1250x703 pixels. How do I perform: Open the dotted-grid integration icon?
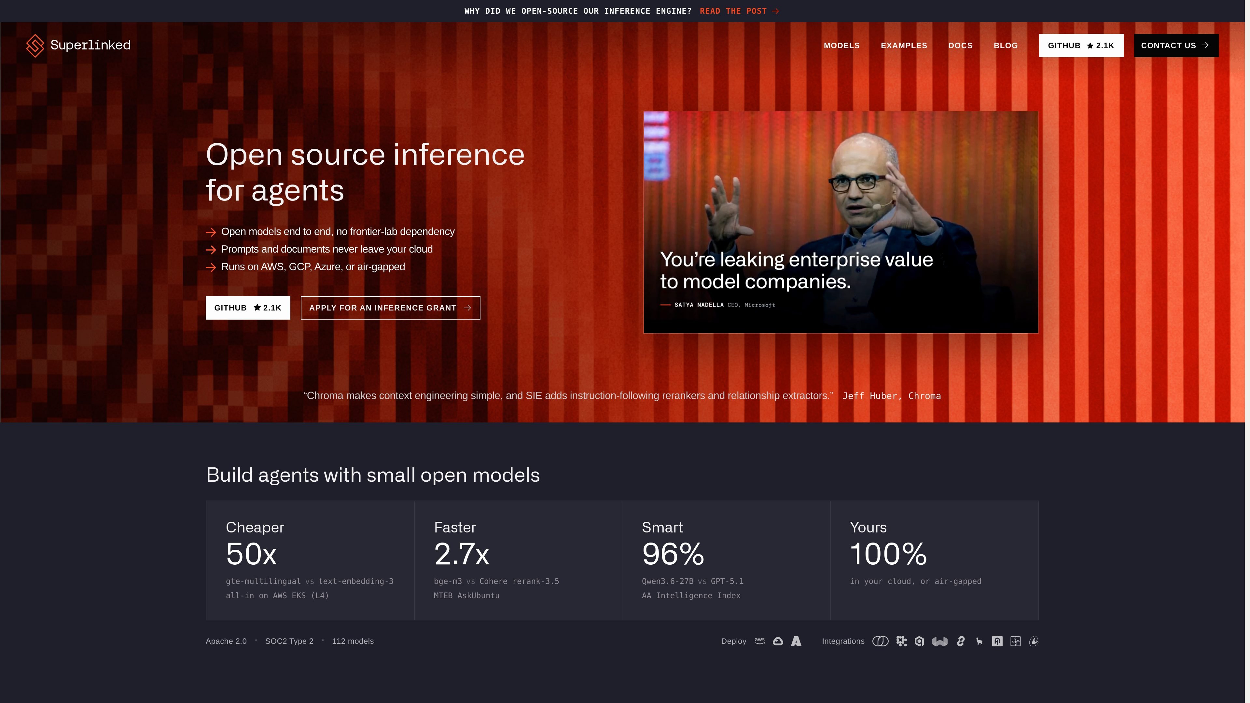902,641
